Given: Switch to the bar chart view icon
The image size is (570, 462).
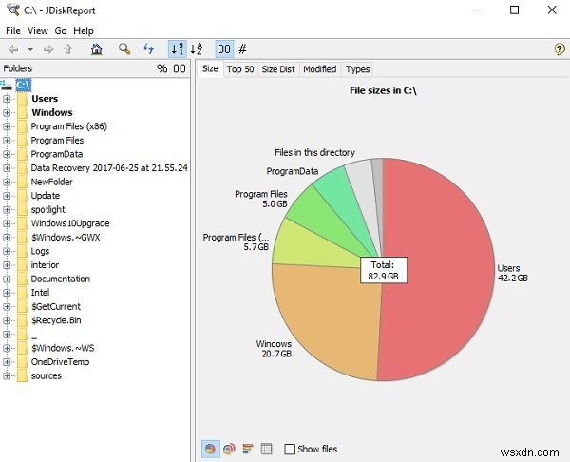Looking at the screenshot, I should coord(248,449).
